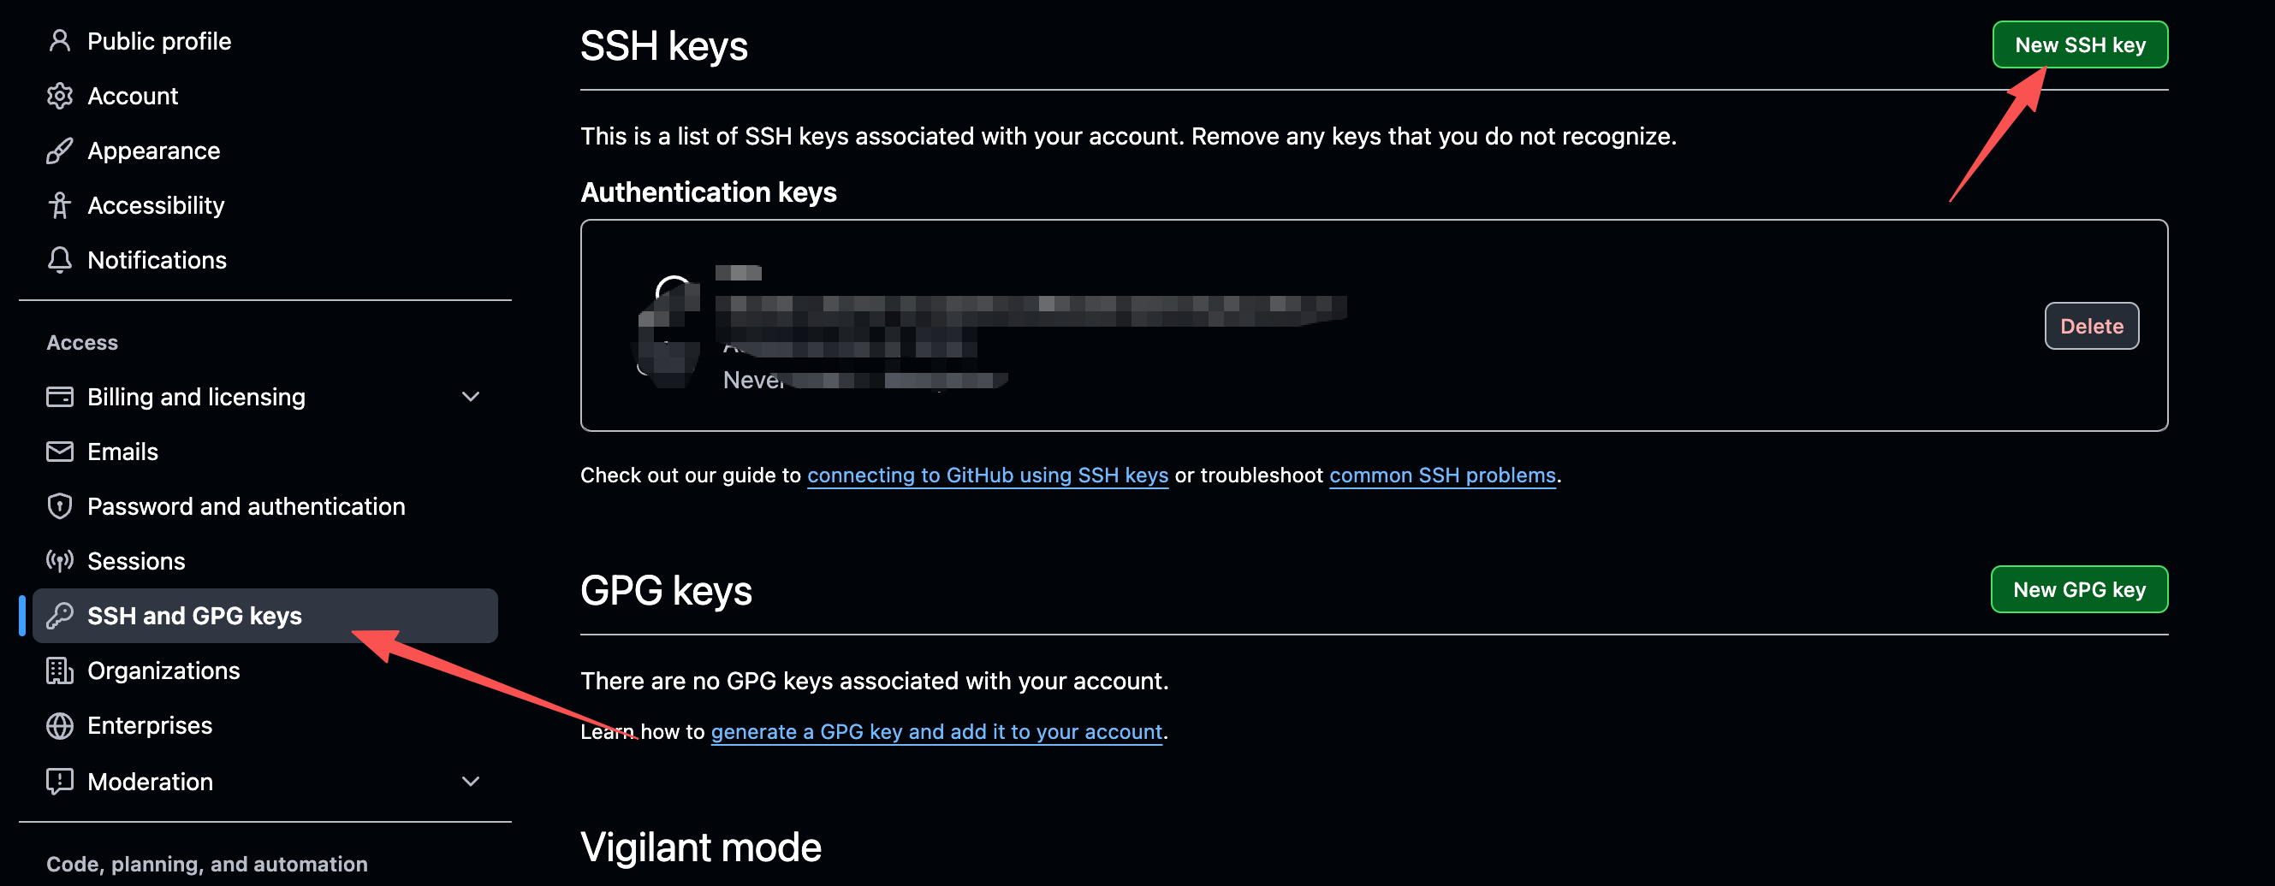Select SSH and GPG keys menu item
The image size is (2275, 886).
194,616
